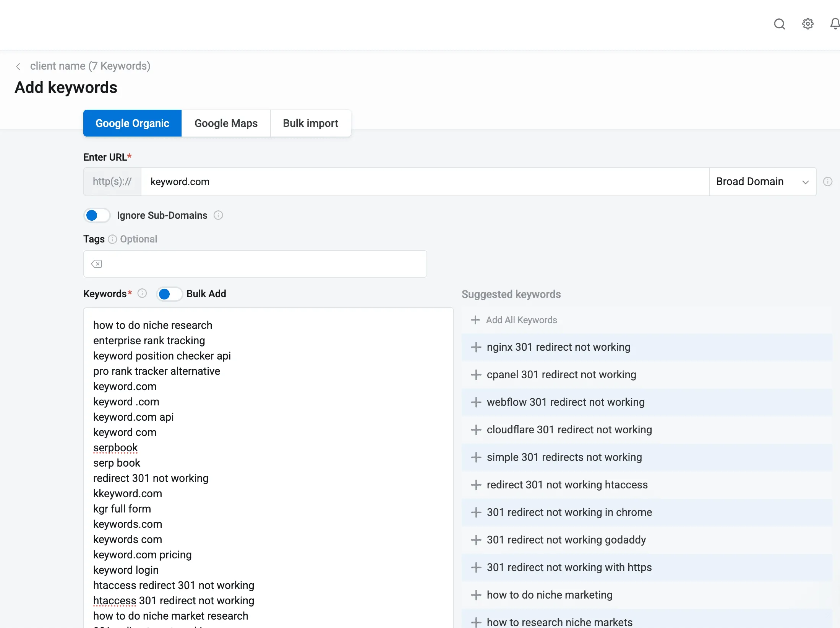The image size is (840, 628).
Task: Open the notifications bell icon
Action: point(834,24)
